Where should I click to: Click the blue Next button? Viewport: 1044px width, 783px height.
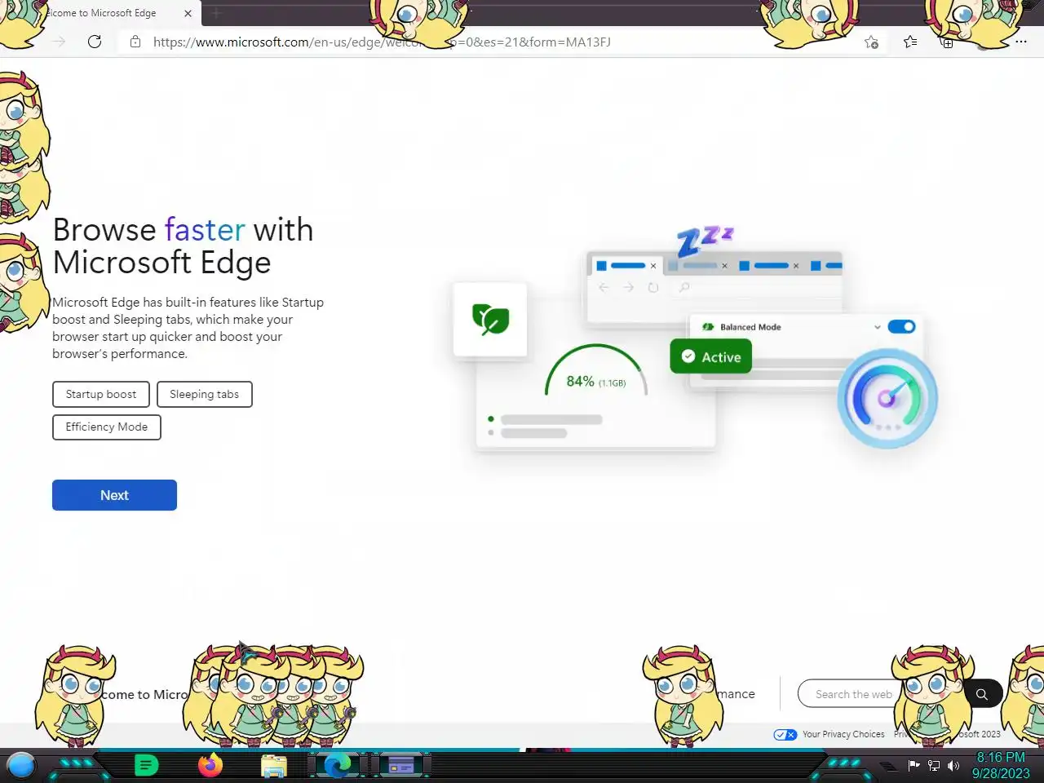(114, 495)
